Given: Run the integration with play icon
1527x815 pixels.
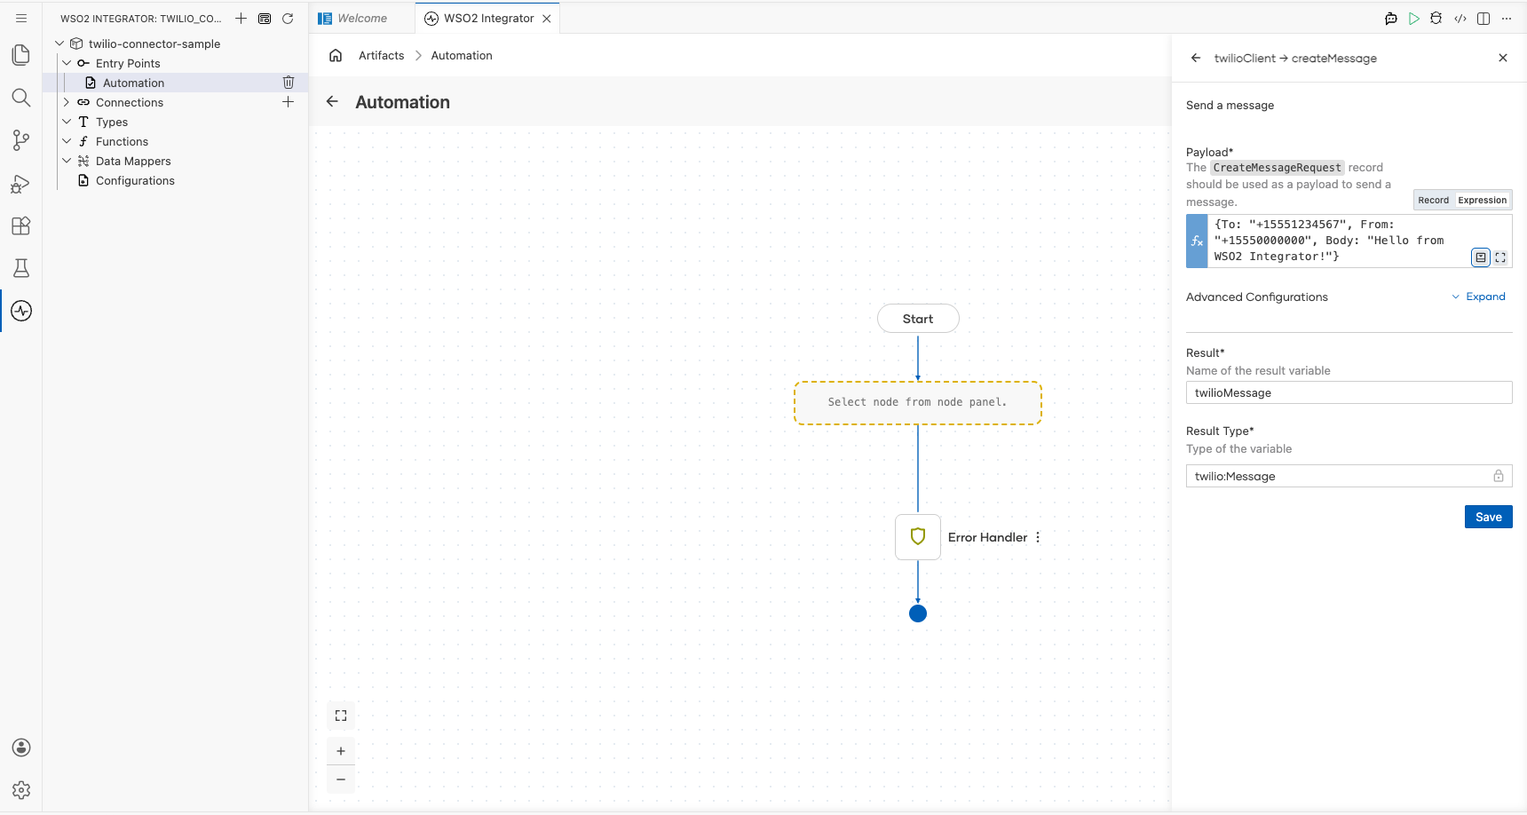Looking at the screenshot, I should 1414,18.
